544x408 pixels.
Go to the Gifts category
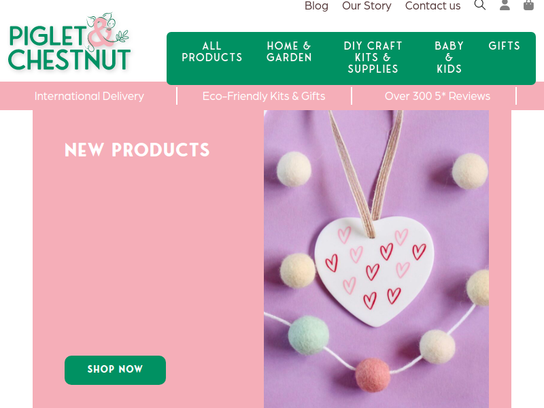click(505, 46)
